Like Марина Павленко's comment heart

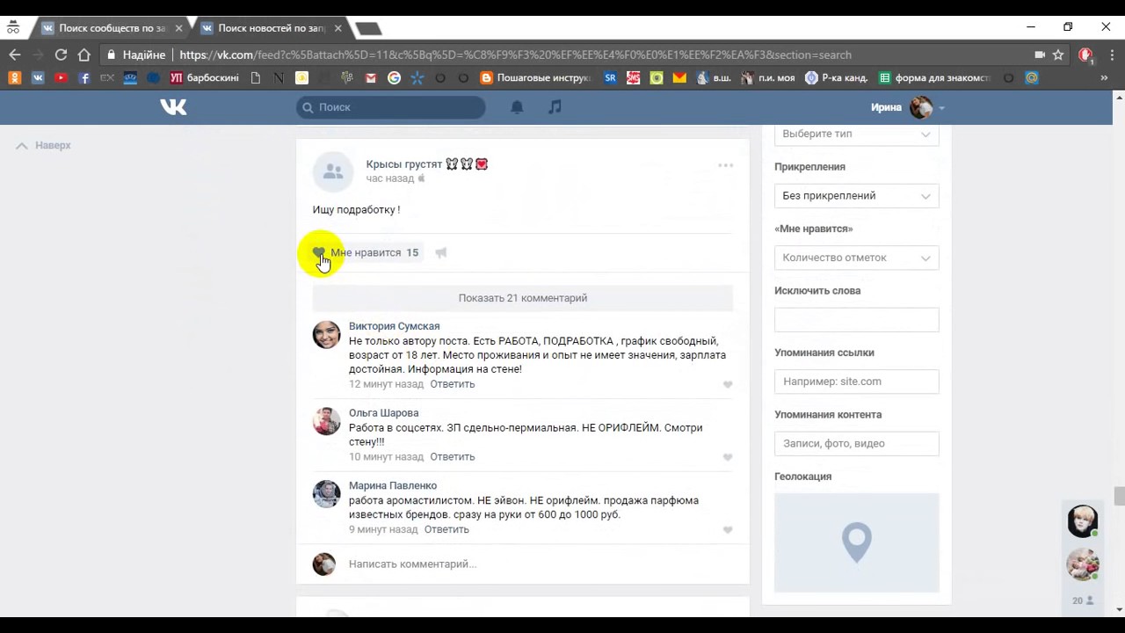pos(727,530)
